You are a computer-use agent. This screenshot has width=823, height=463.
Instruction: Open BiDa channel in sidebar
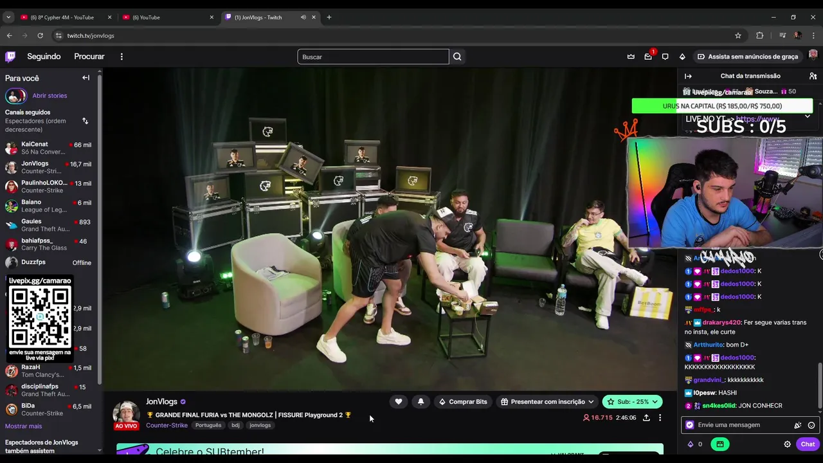pos(48,410)
